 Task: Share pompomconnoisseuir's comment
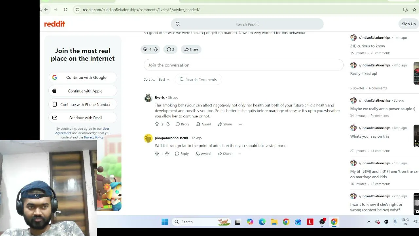pyautogui.click(x=224, y=154)
